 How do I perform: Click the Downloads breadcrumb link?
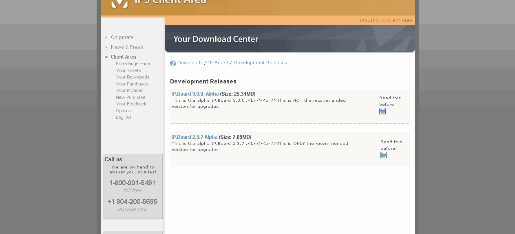pos(190,63)
